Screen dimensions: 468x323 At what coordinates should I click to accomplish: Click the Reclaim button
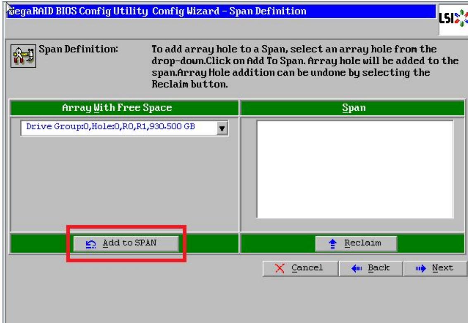coord(356,243)
